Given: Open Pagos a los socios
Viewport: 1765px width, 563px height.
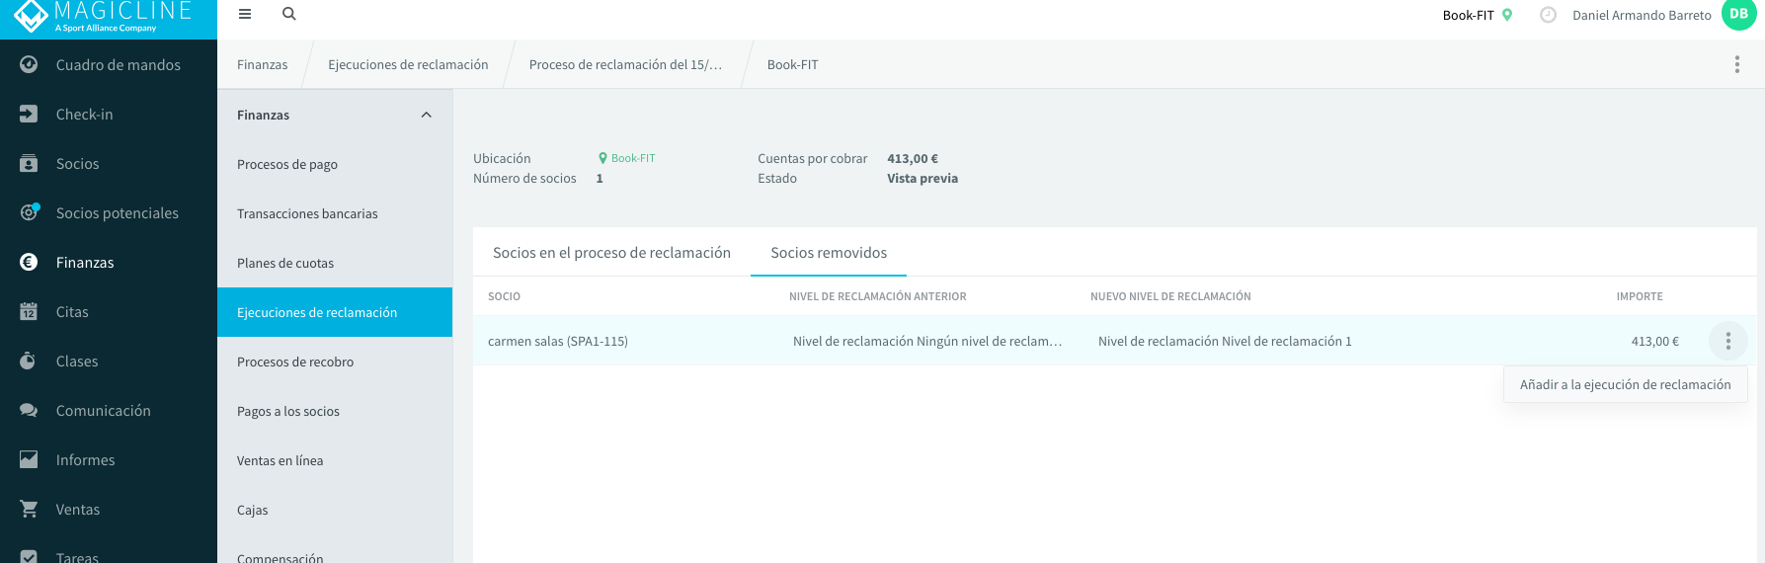Looking at the screenshot, I should [x=335, y=411].
